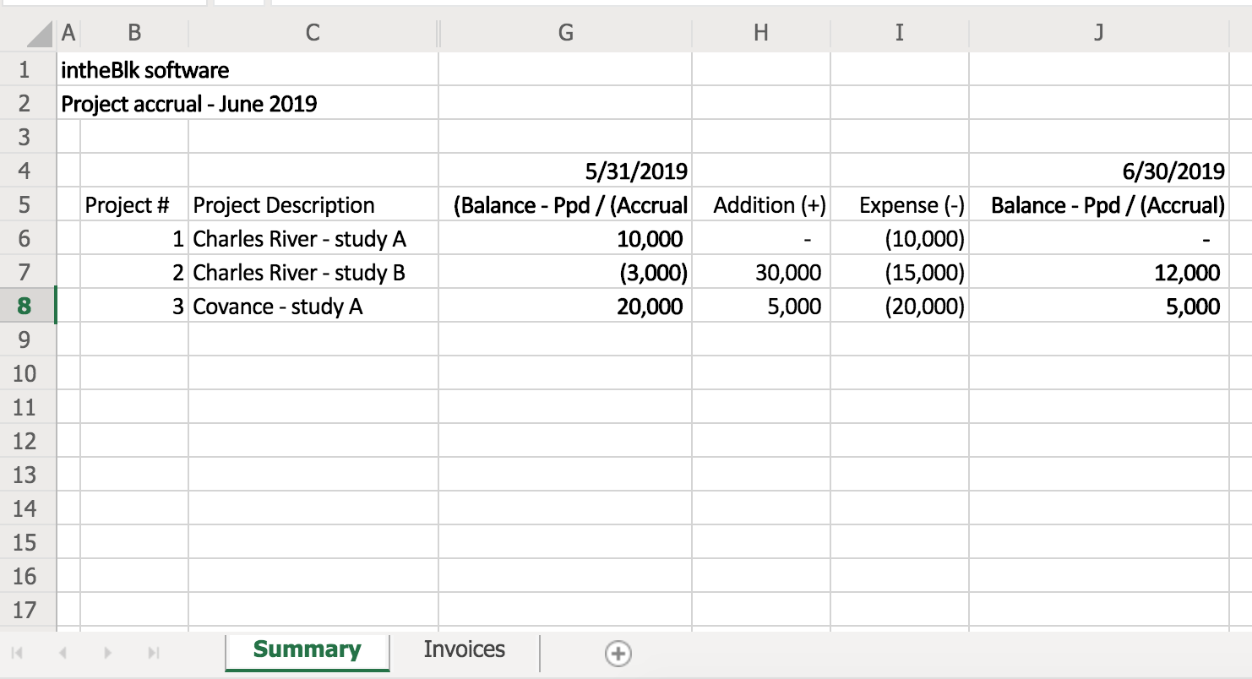The height and width of the screenshot is (679, 1252).
Task: Click the 'Project Description' header cell
Action: [x=313, y=204]
